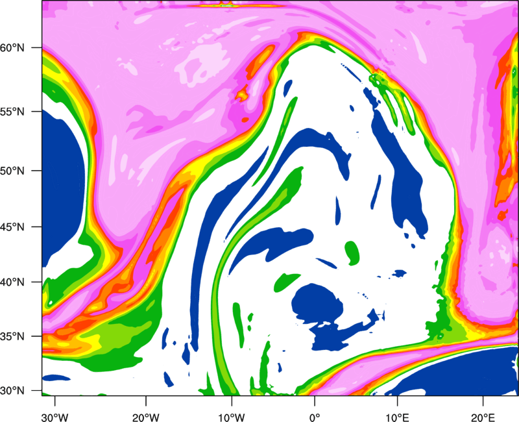Click the 10°W longitude label
The width and height of the screenshot is (519, 422).
[232, 417]
